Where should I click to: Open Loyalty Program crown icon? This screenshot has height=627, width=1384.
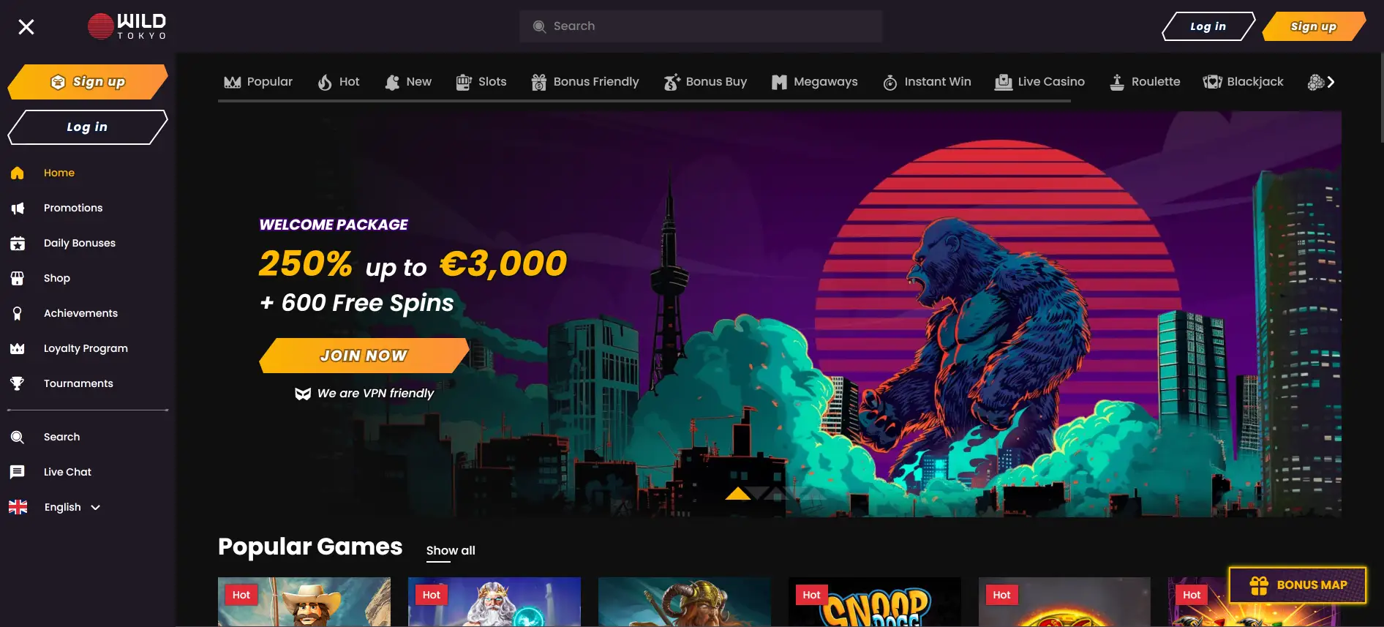[18, 349]
